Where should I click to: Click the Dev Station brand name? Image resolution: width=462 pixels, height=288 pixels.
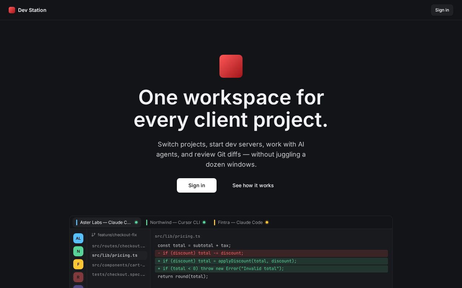[32, 10]
